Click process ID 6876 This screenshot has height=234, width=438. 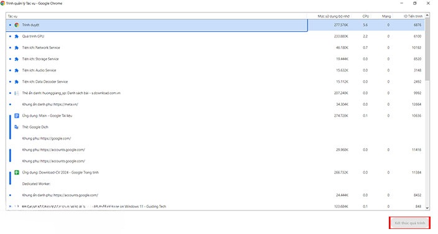(x=417, y=25)
